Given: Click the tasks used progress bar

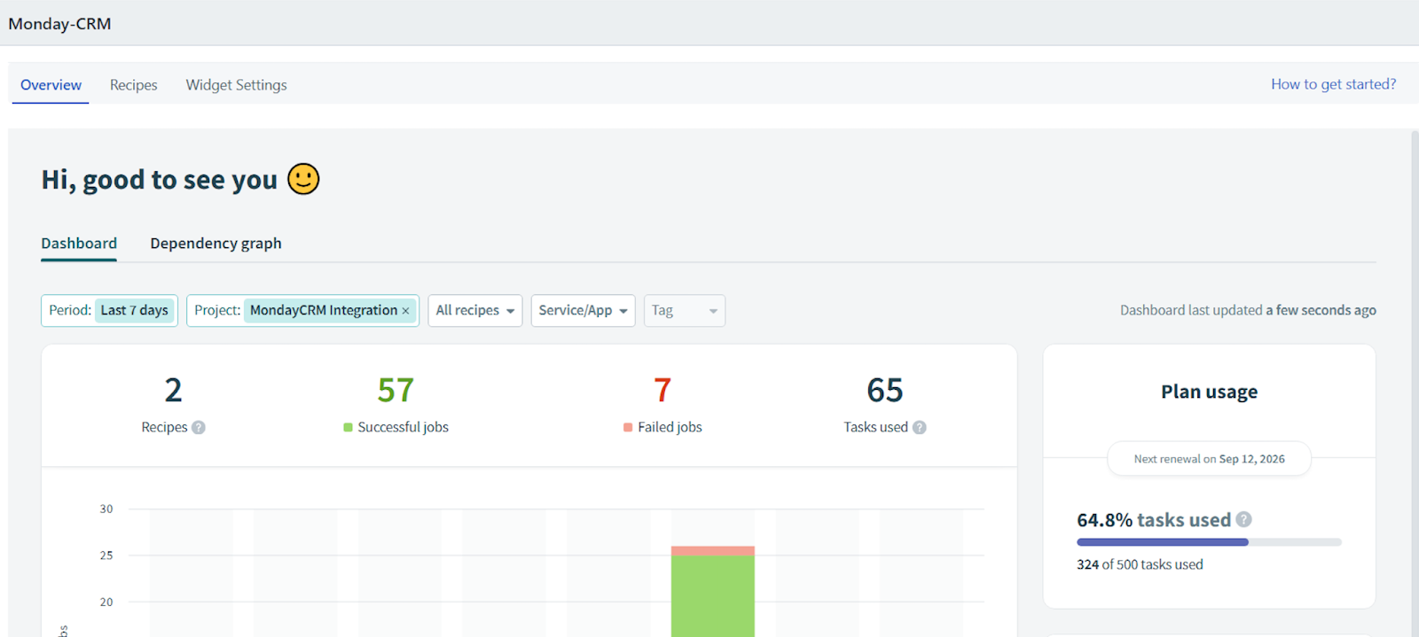Looking at the screenshot, I should tap(1209, 542).
